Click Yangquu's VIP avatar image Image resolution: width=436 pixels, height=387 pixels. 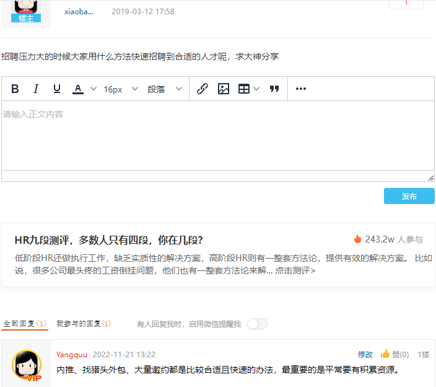click(x=27, y=365)
